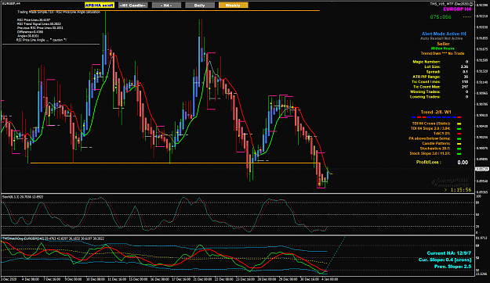The height and width of the screenshot is (283, 490).
Task: Click the Alert Mode Active H4 label
Action: coord(444,34)
